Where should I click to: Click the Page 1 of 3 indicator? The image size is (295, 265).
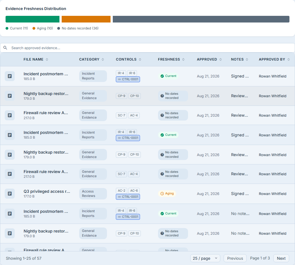point(260,258)
